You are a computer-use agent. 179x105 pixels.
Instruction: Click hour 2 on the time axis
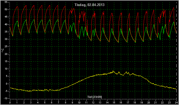(24, 102)
